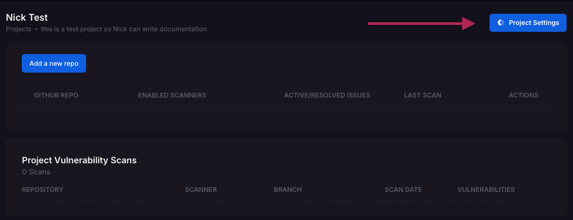Click the dash separator after Projects breadcrumb
The image size is (573, 220).
tap(36, 29)
